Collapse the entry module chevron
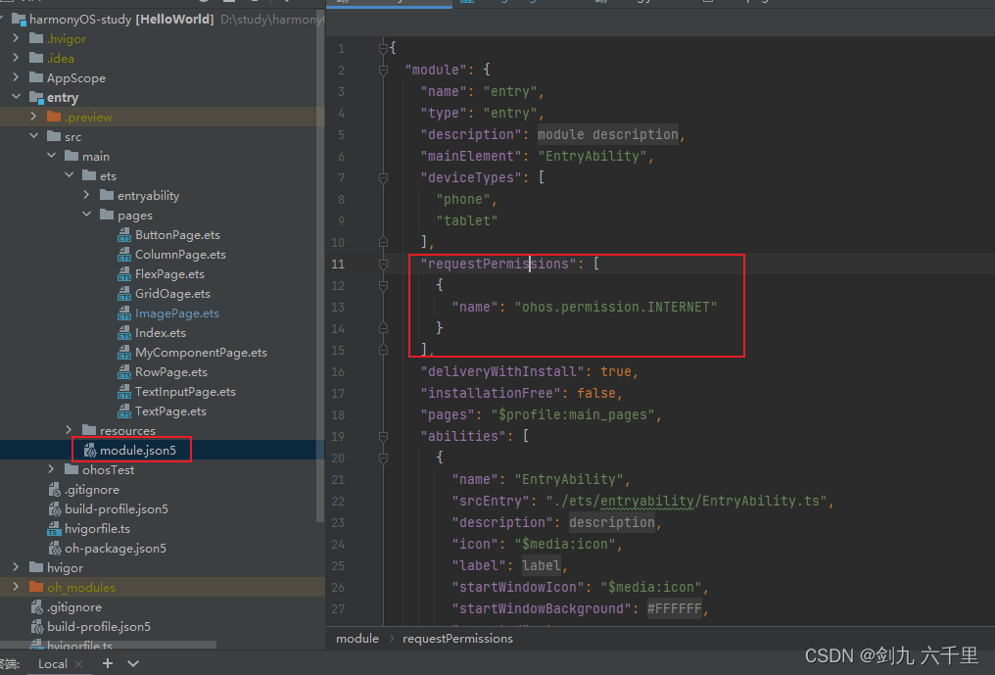Screen dimensions: 995x675 coord(16,97)
